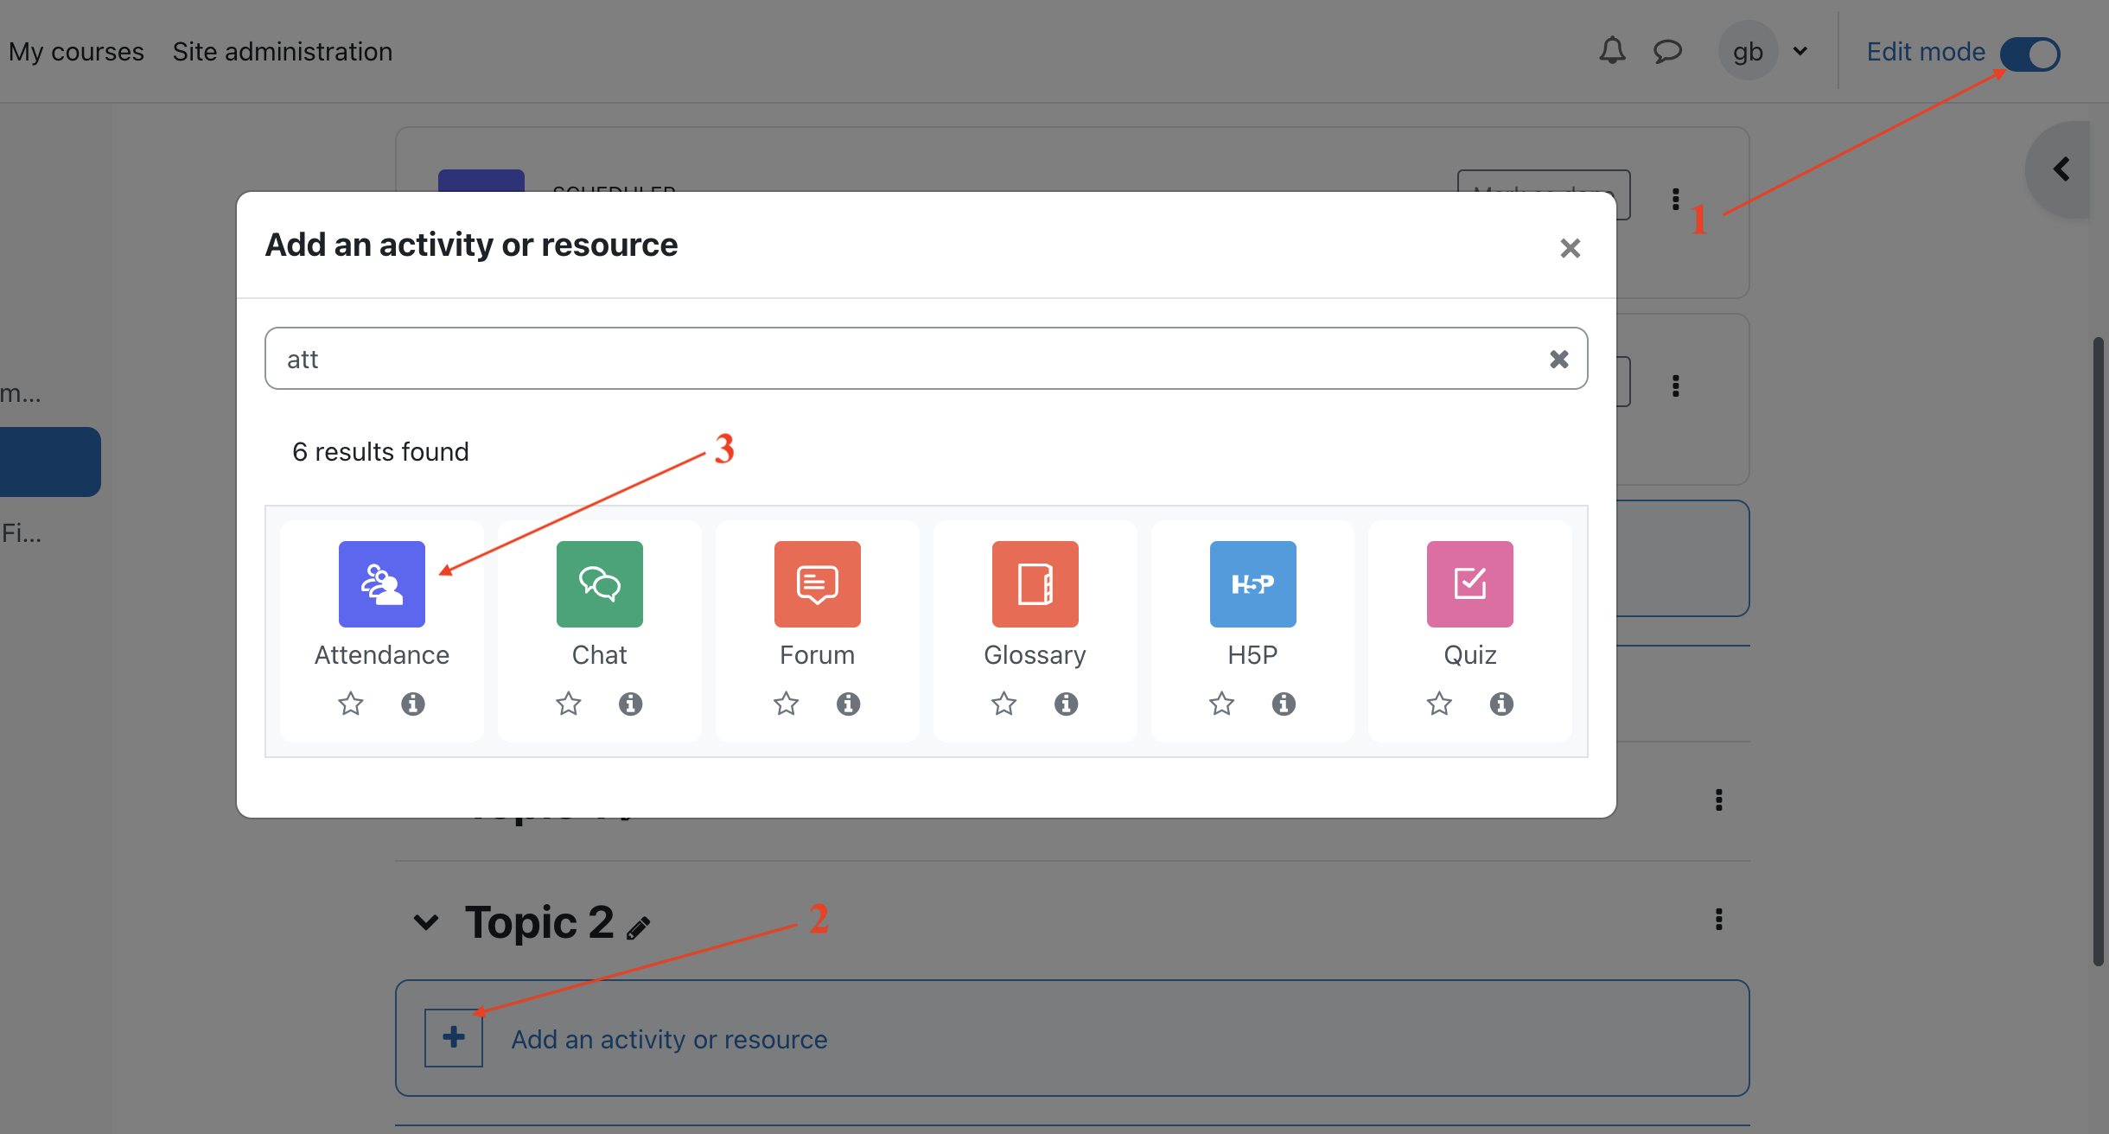This screenshot has width=2109, height=1134.
Task: Select the Quiz activity icon
Action: (x=1469, y=584)
